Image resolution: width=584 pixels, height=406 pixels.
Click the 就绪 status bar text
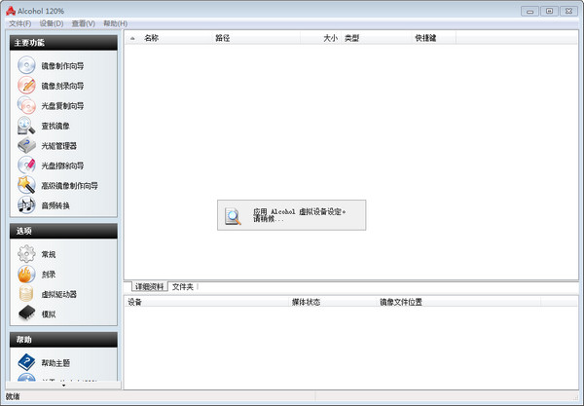(x=13, y=397)
